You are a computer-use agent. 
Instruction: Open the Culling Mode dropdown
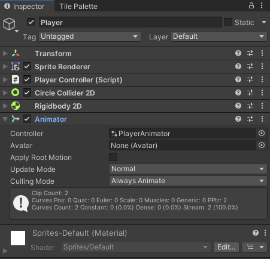tap(188, 181)
